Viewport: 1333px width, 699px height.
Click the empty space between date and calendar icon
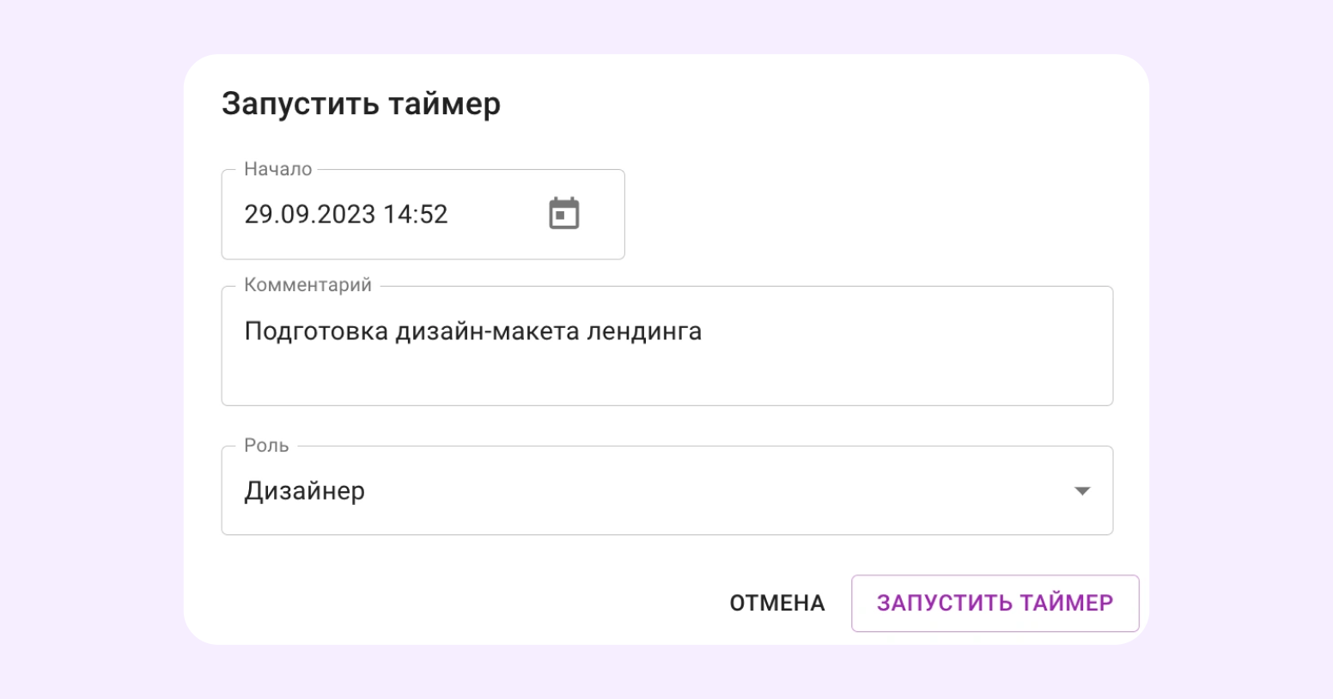(498, 214)
